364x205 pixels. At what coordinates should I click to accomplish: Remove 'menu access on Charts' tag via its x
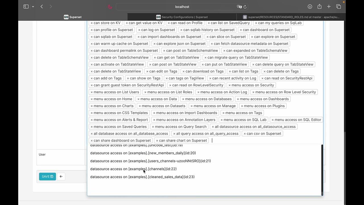92,106
